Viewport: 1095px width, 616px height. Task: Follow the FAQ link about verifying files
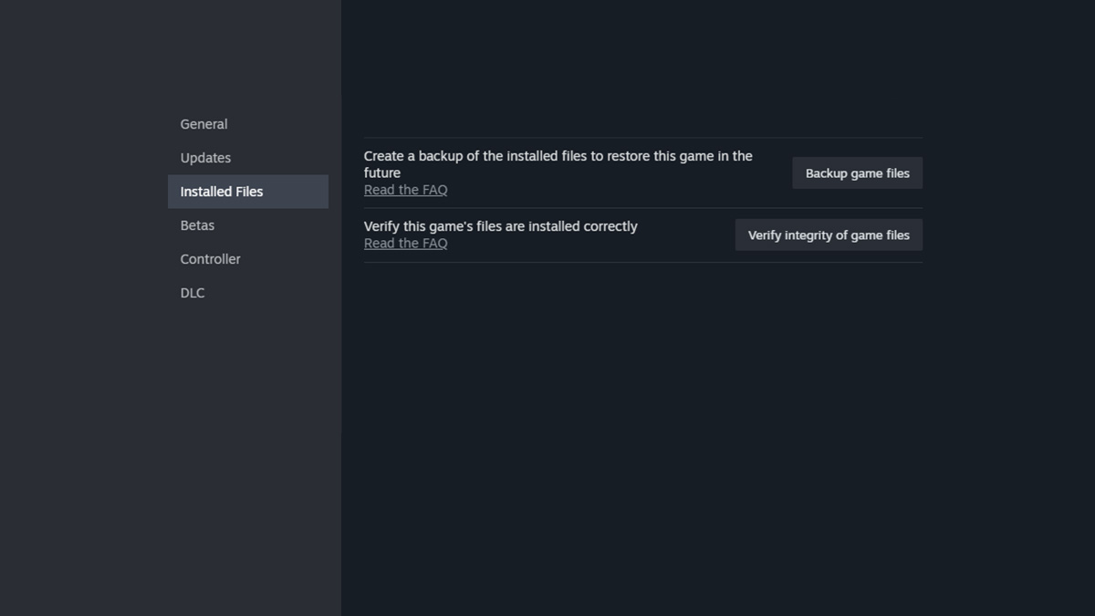[405, 244]
